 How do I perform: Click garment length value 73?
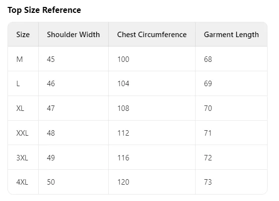click(x=208, y=182)
